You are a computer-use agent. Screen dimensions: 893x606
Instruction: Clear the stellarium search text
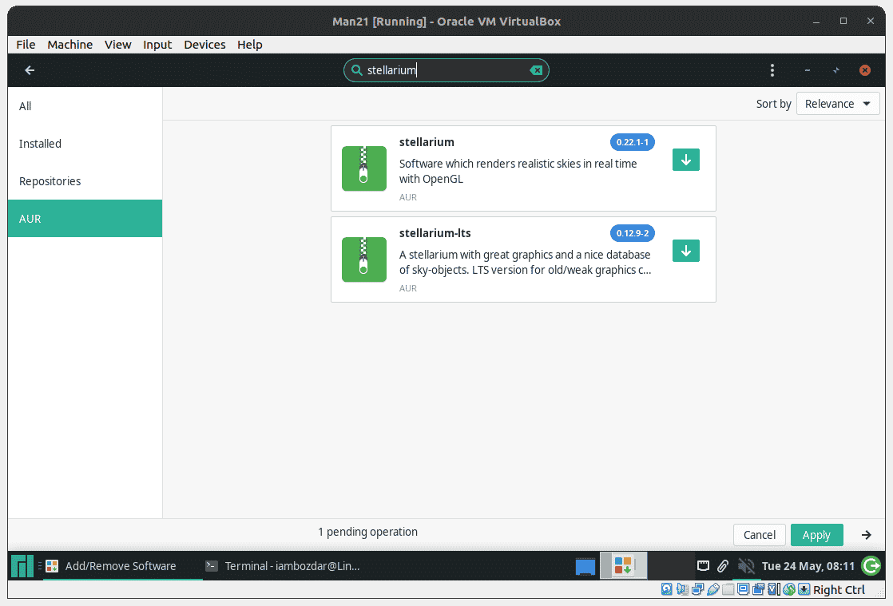tap(536, 70)
